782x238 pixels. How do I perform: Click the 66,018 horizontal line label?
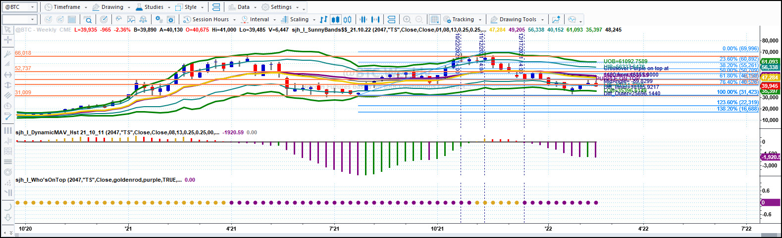(x=23, y=53)
